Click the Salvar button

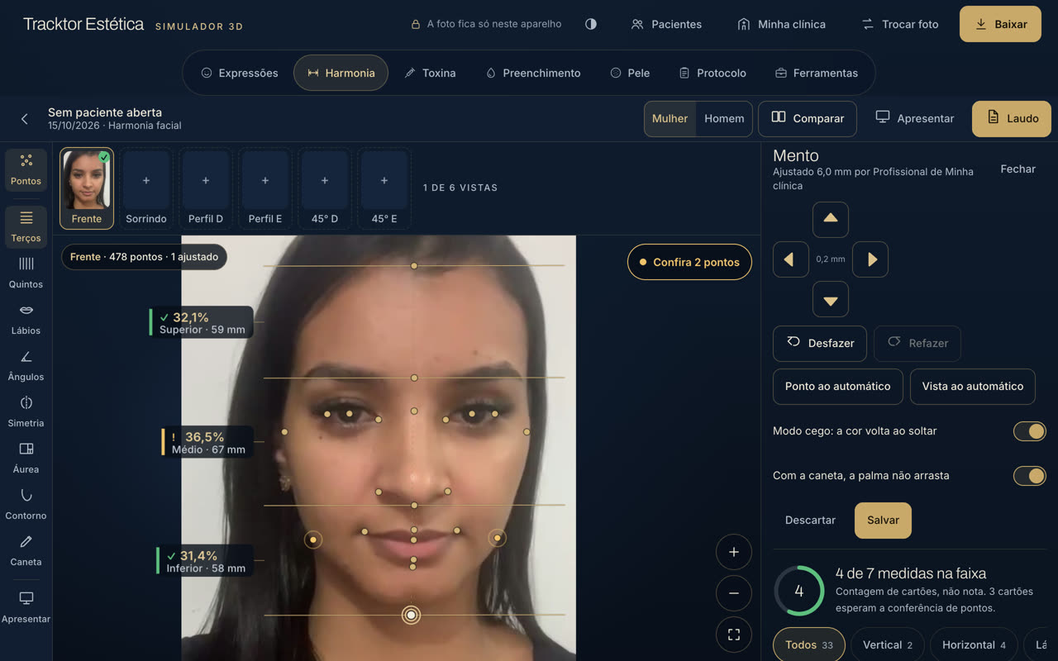(883, 521)
